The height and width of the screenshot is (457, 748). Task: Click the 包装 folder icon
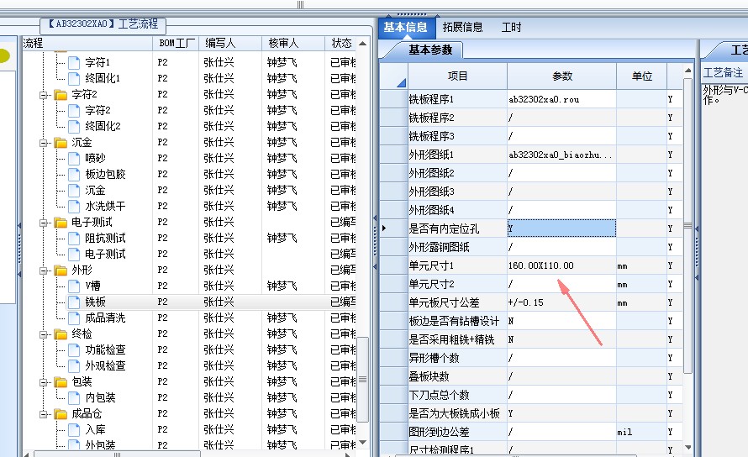point(61,381)
